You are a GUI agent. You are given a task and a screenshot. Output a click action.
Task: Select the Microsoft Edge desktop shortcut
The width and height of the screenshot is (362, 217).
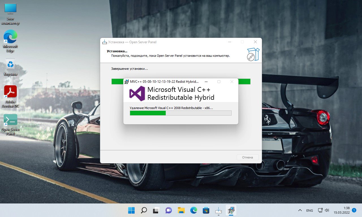click(10, 41)
